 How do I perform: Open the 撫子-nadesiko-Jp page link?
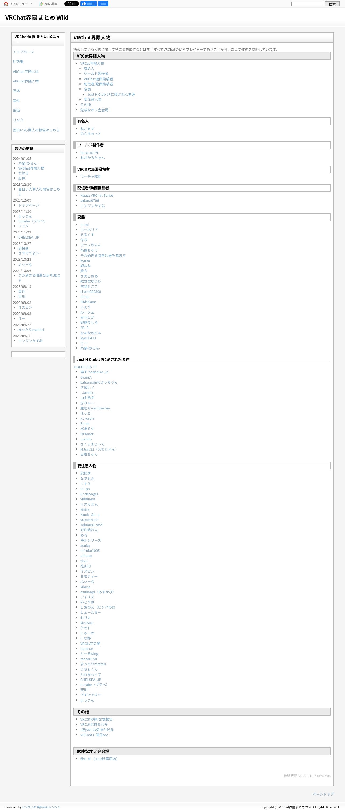(94, 372)
